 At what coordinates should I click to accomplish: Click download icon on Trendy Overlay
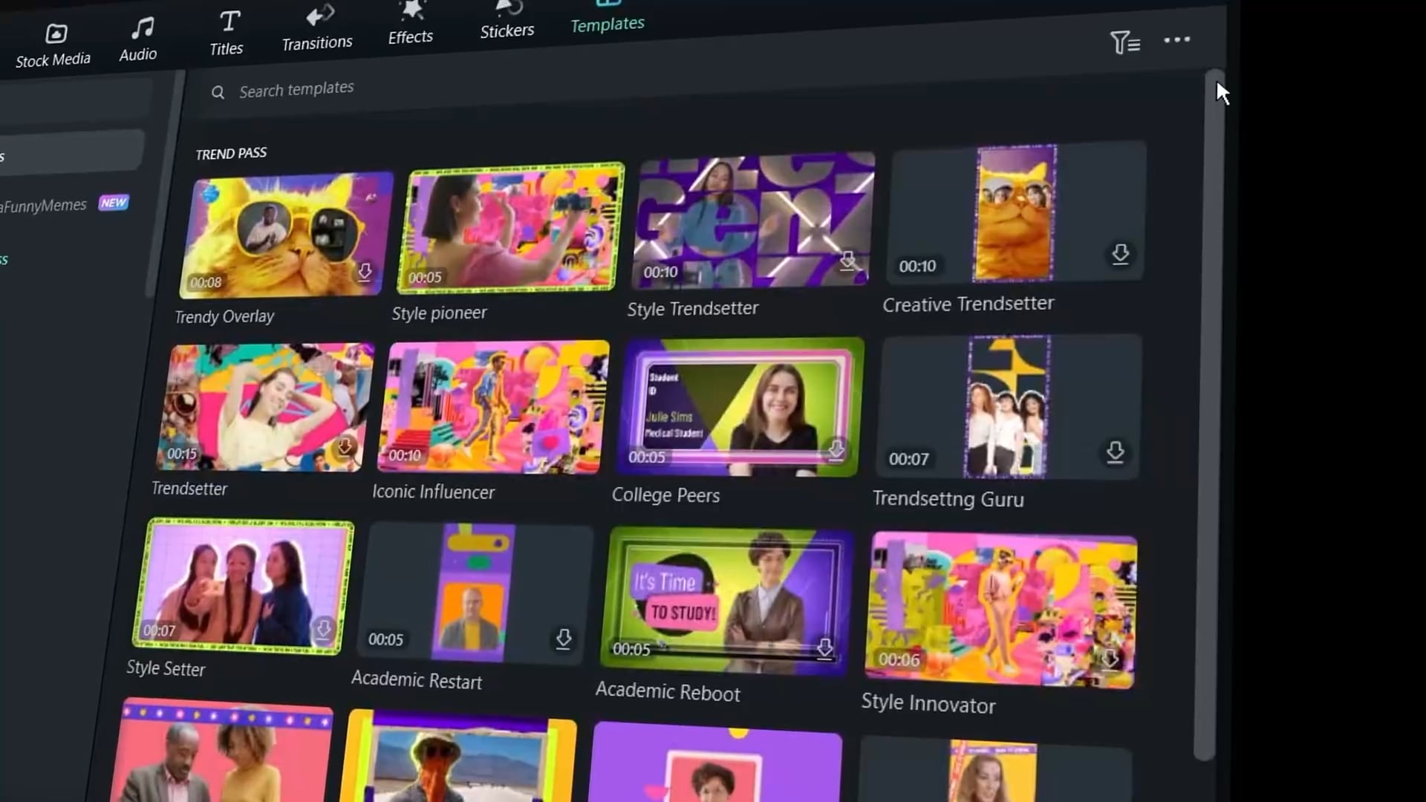pos(365,271)
